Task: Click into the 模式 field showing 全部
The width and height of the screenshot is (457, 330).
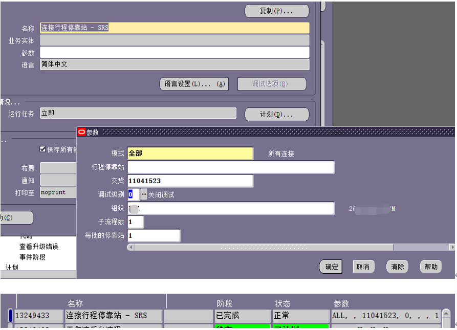Action: click(x=190, y=153)
